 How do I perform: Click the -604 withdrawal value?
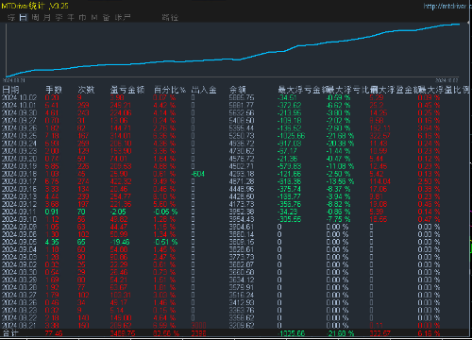[198, 174]
